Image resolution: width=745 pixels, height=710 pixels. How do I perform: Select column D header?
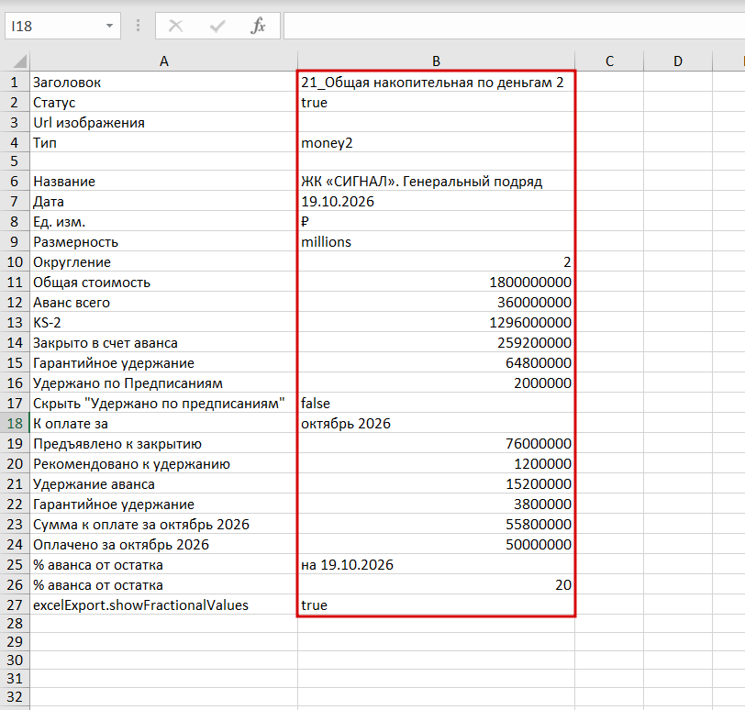click(x=678, y=61)
